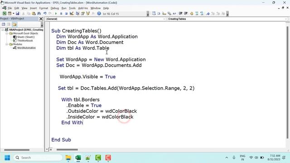Click View Code icon in Project panel
Screen dimensions: 290x163
[4, 24]
